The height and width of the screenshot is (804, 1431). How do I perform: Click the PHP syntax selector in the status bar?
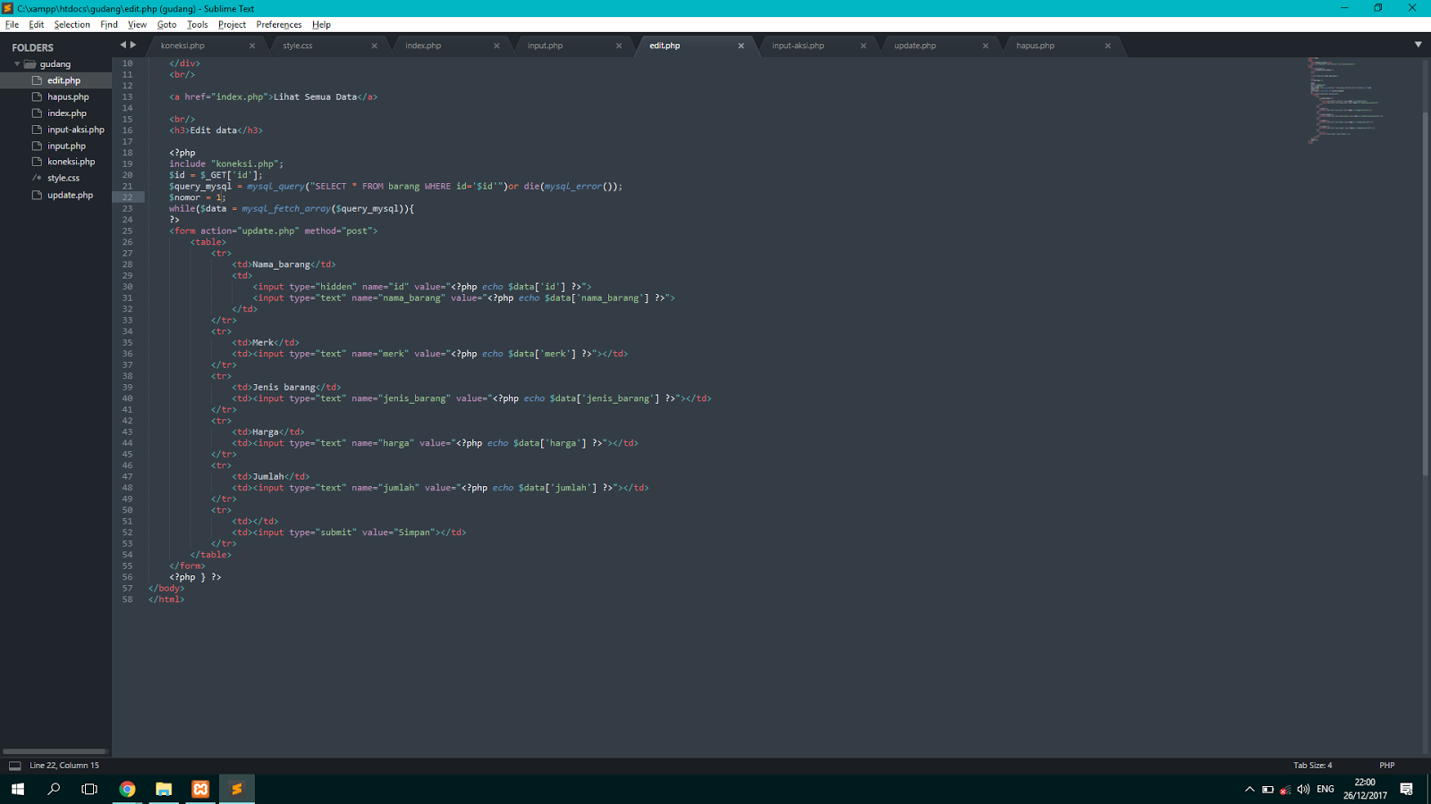(x=1386, y=765)
